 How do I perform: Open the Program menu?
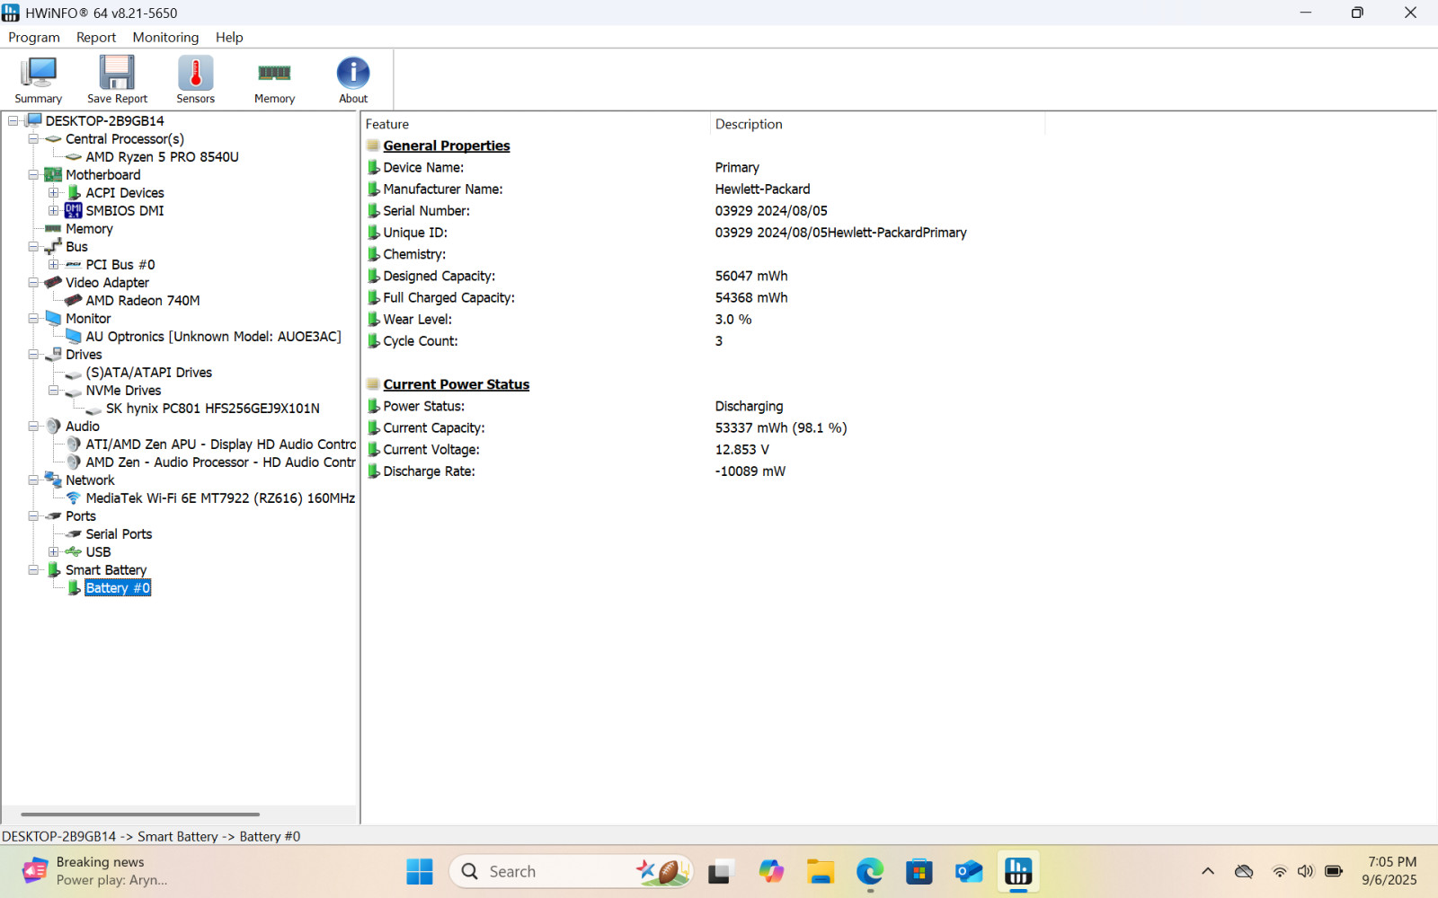pos(34,37)
